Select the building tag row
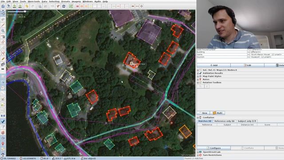The height and width of the screenshot is (160, 284). click(241, 52)
